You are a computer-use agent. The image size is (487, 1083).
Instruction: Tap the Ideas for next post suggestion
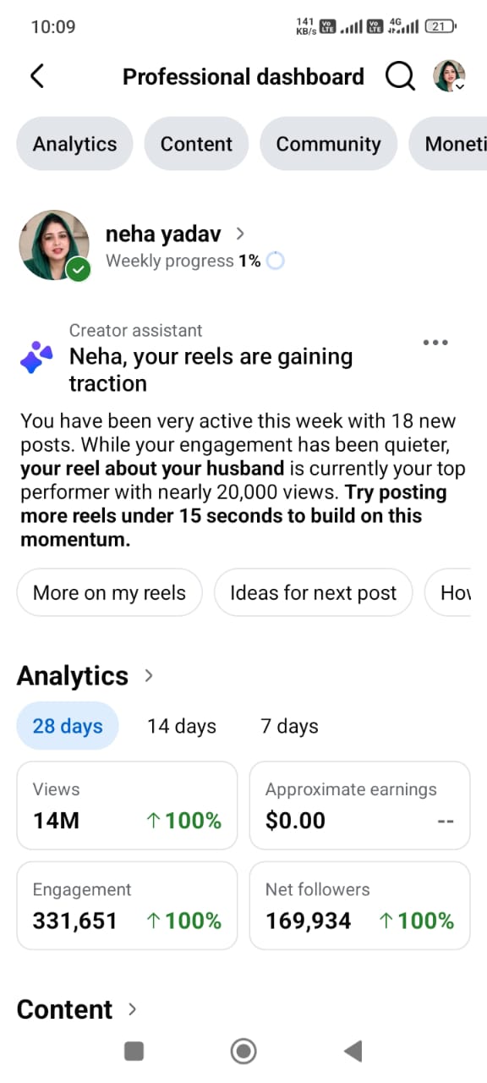tap(313, 592)
